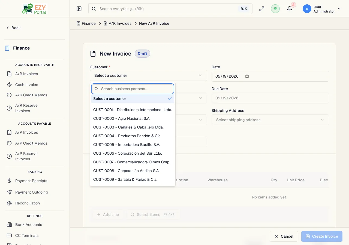Click the A/P Invoices clipboard icon
Image resolution: width=349 pixels, height=245 pixels.
(9, 132)
